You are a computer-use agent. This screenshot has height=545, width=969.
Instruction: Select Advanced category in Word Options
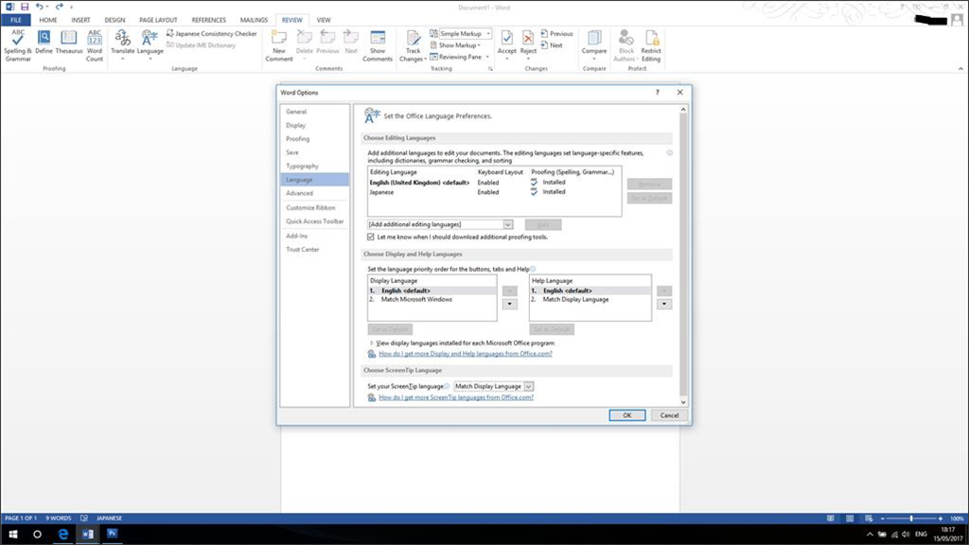click(x=314, y=193)
